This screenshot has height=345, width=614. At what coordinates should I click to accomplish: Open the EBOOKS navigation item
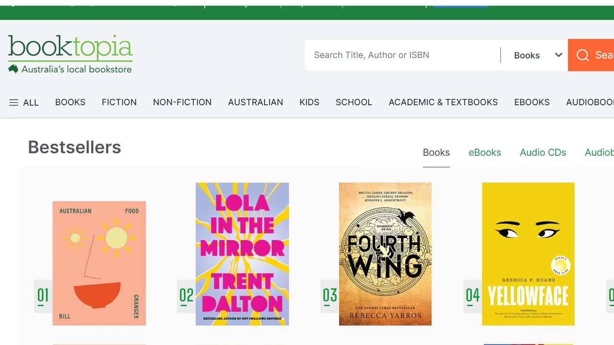[532, 102]
